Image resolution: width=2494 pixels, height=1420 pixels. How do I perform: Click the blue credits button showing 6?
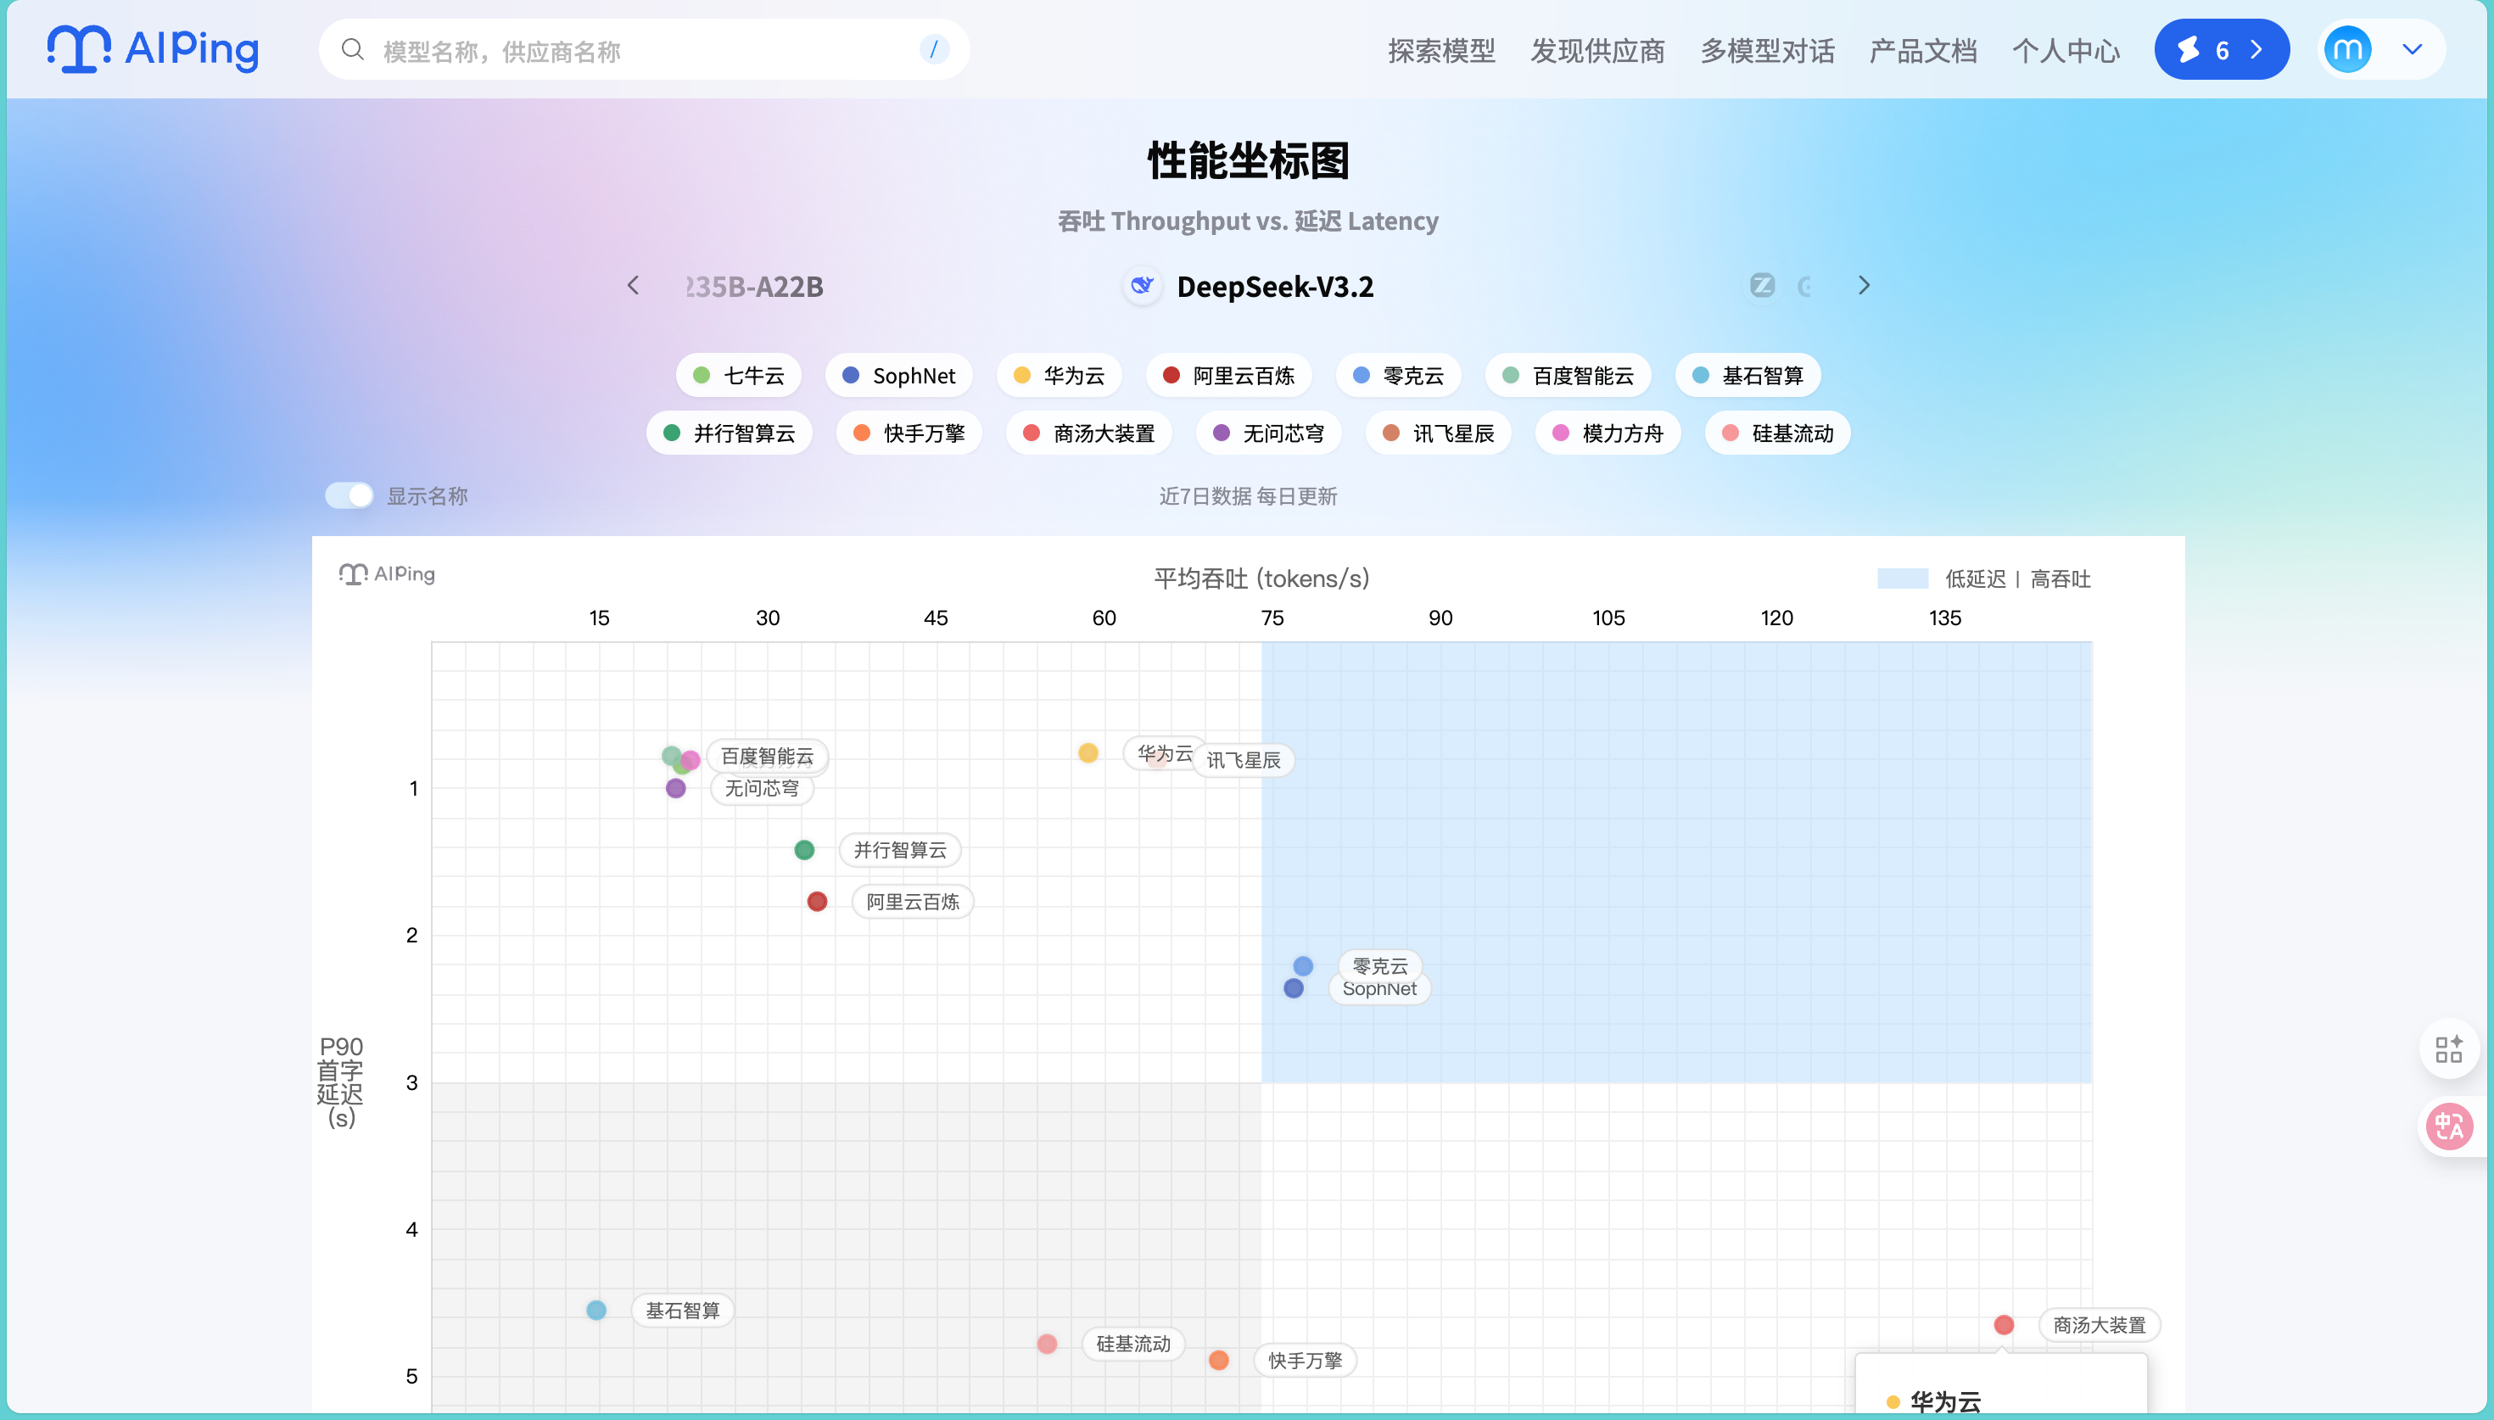[x=2220, y=50]
